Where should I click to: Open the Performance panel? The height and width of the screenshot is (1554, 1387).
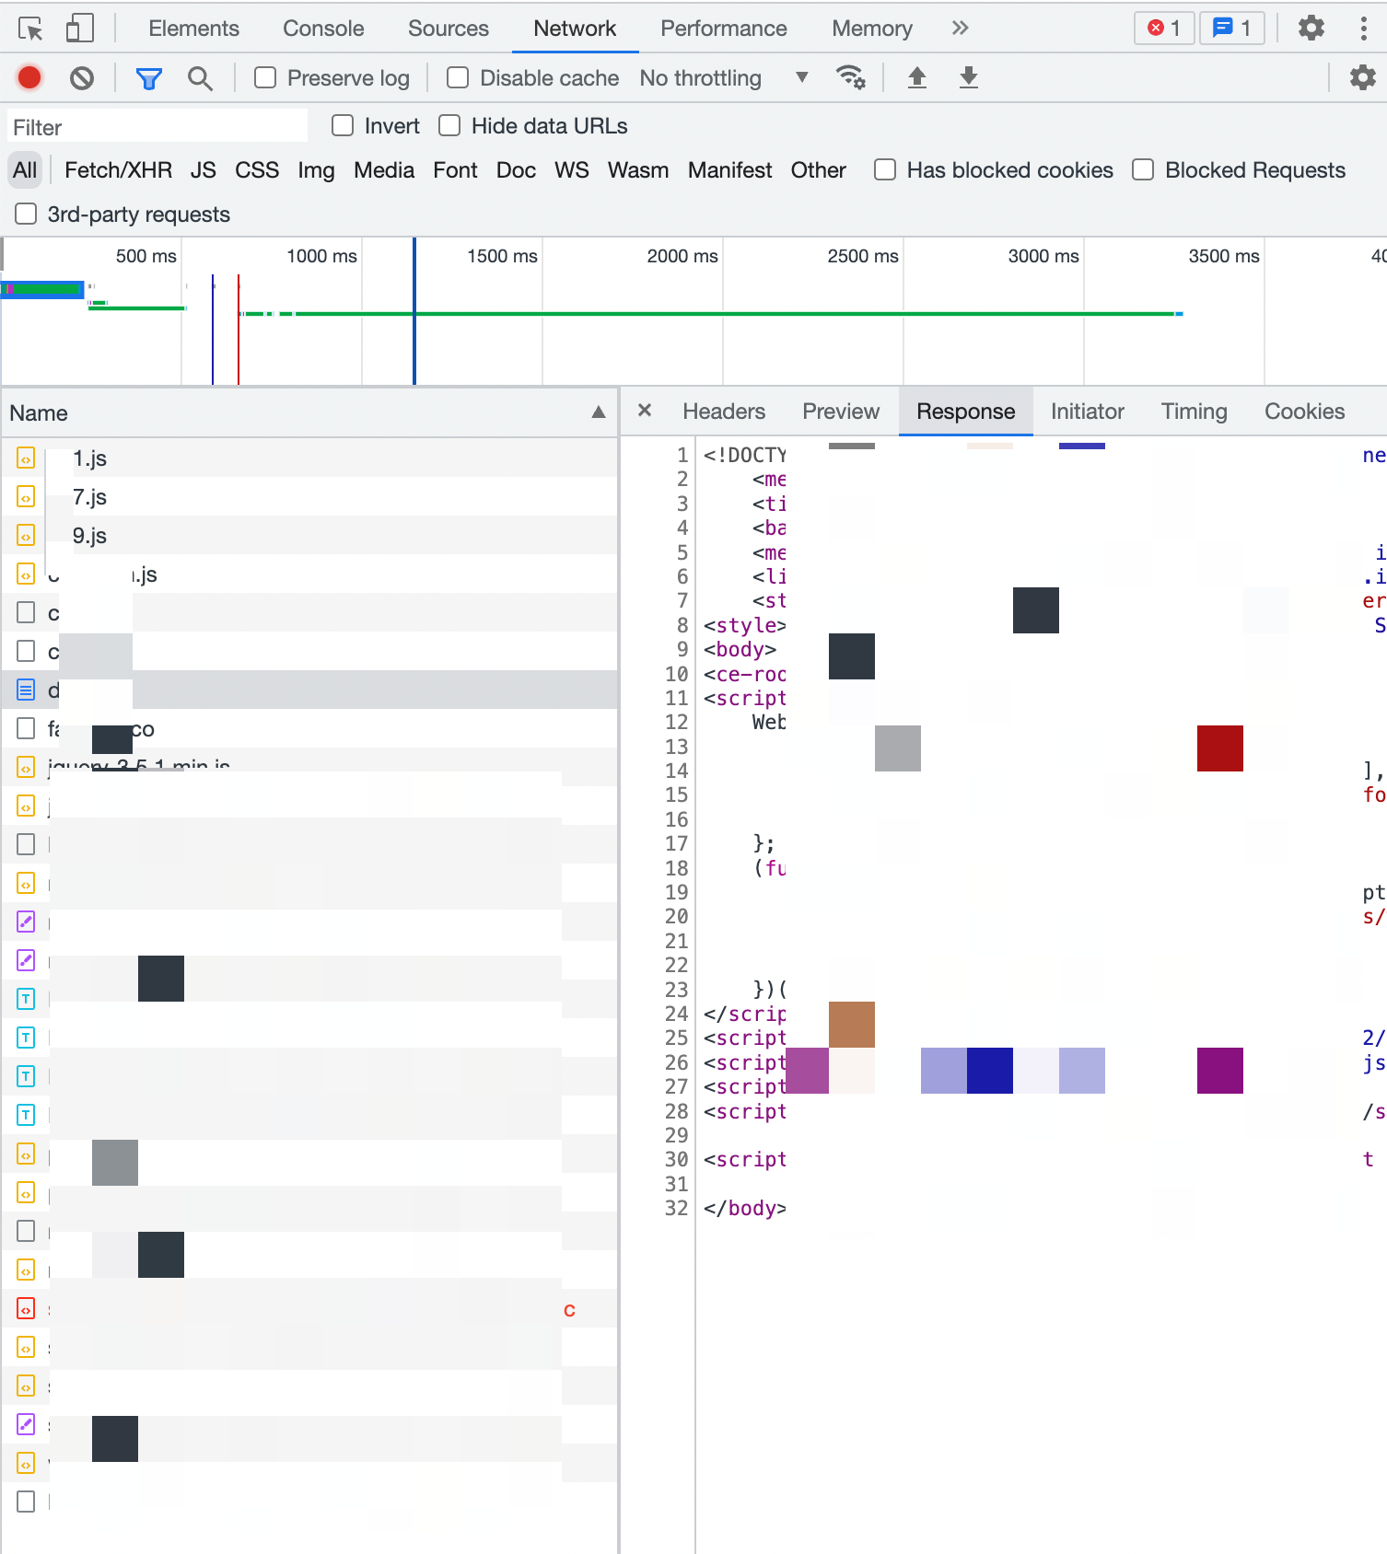[724, 29]
